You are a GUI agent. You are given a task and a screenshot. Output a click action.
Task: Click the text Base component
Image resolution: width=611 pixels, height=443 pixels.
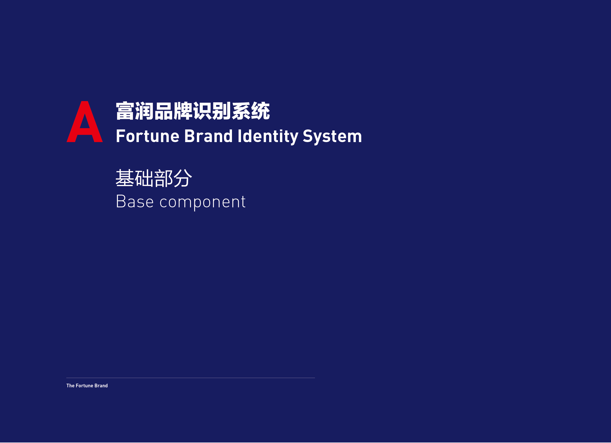(181, 202)
